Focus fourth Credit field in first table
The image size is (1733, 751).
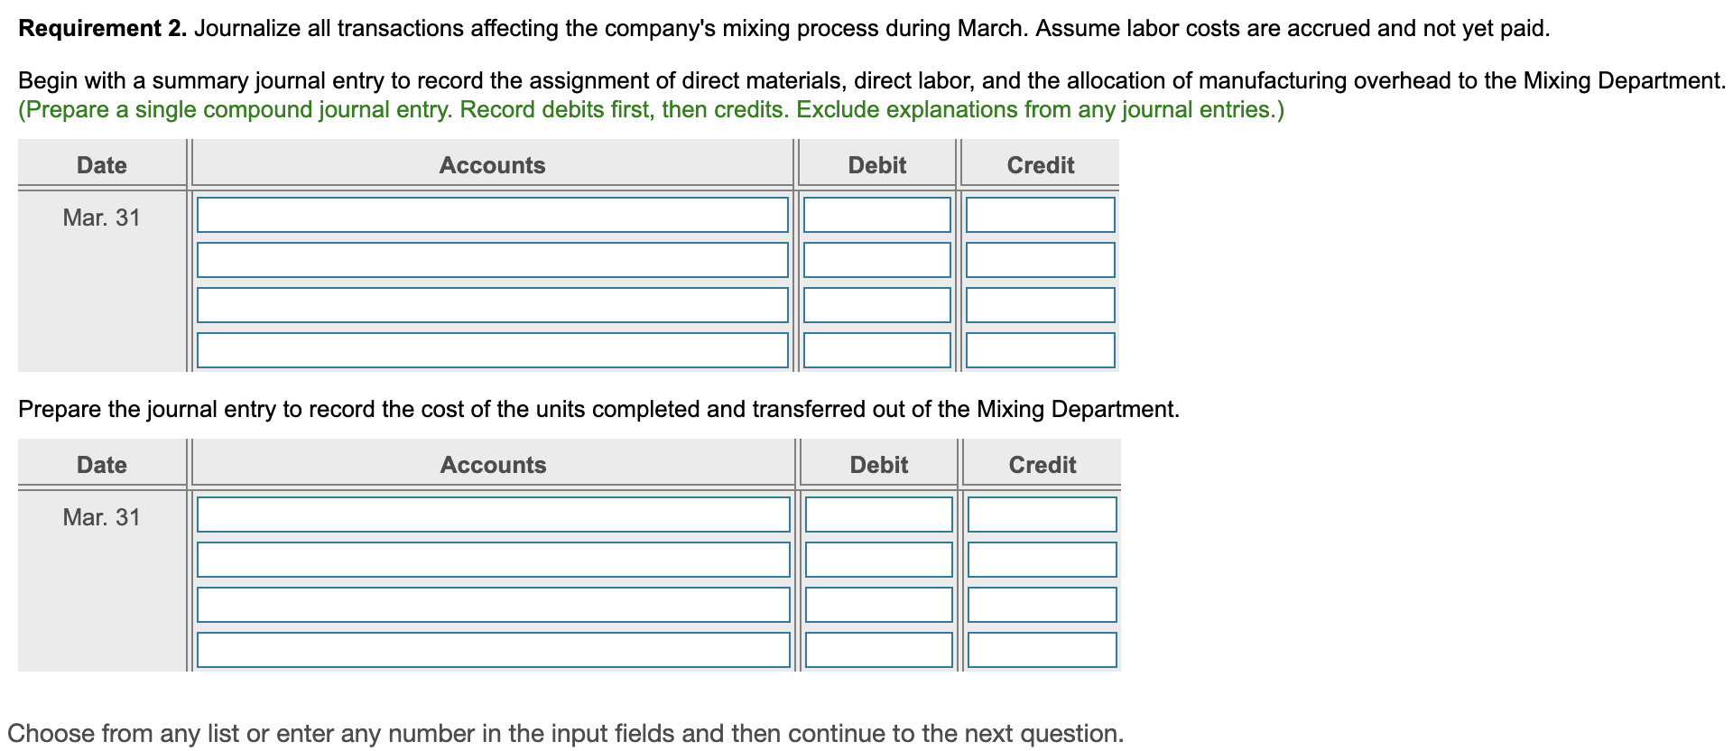(1041, 350)
